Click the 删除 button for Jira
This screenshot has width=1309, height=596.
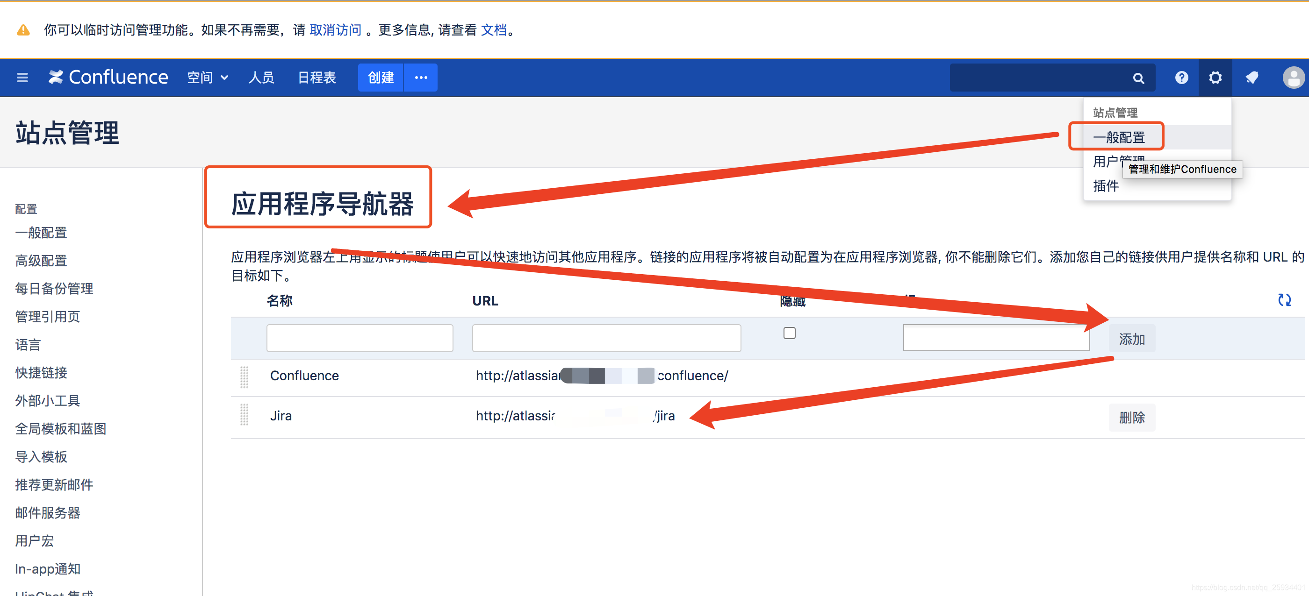pyautogui.click(x=1132, y=417)
